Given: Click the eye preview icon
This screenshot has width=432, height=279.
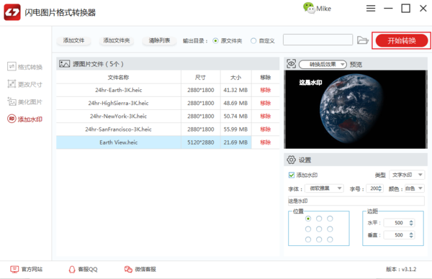Looking at the screenshot, I should [291, 64].
